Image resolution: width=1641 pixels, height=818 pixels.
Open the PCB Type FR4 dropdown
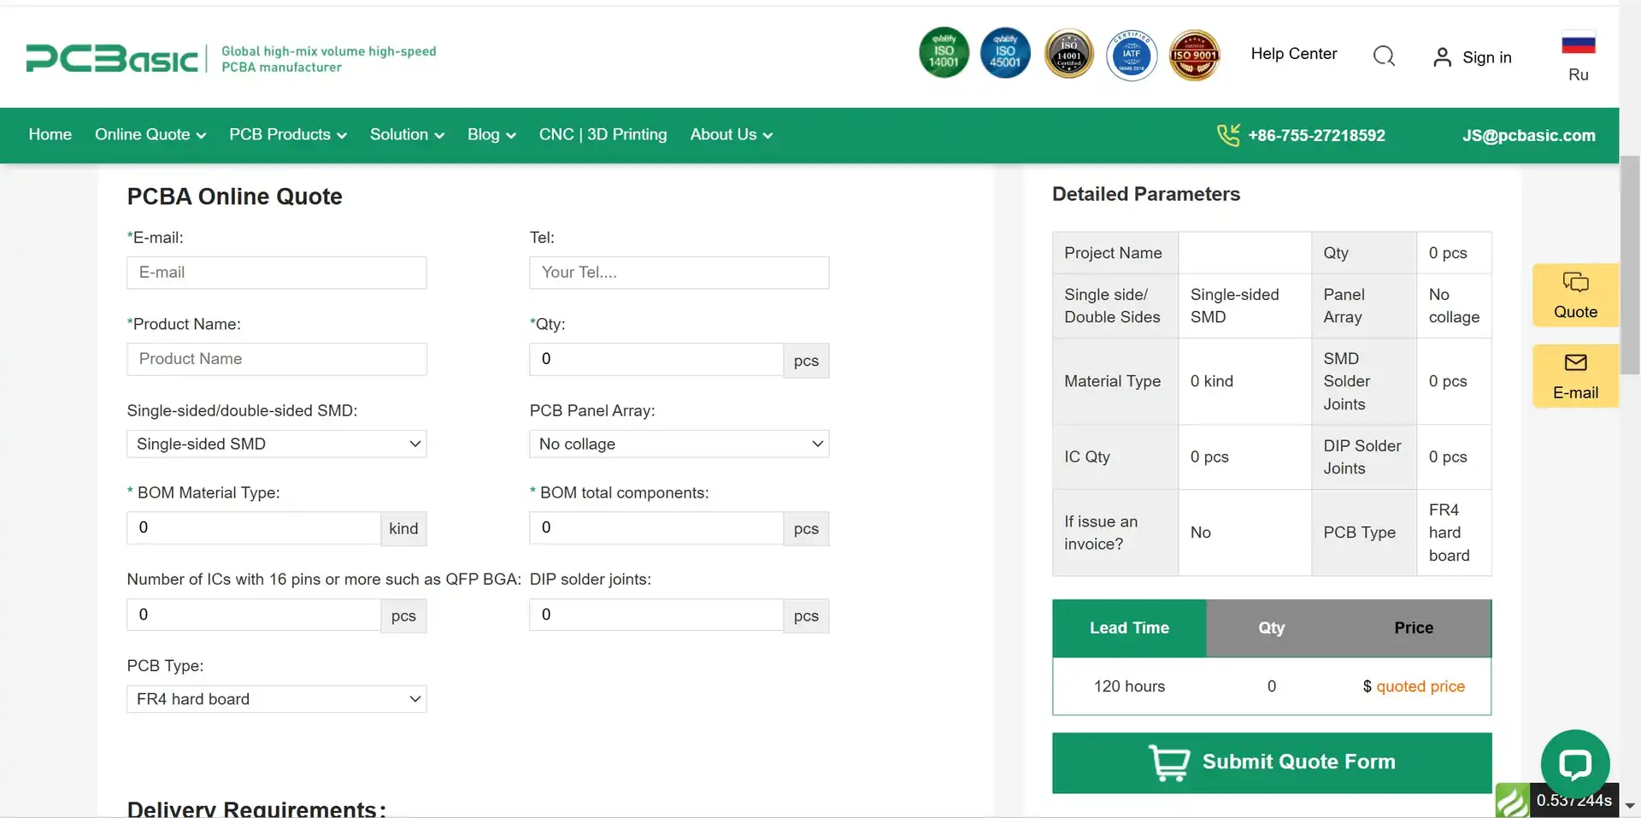click(276, 699)
